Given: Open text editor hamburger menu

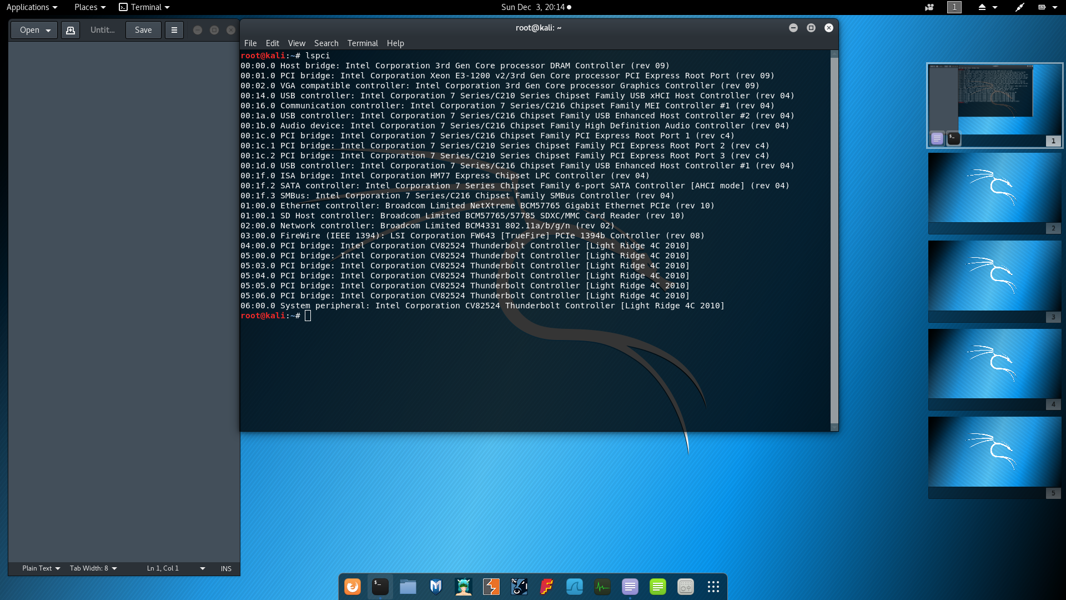Looking at the screenshot, I should pos(174,30).
